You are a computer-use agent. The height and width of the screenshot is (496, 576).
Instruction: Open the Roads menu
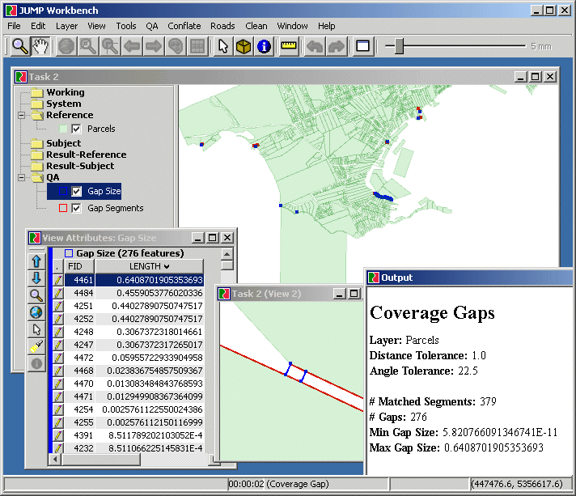click(222, 26)
